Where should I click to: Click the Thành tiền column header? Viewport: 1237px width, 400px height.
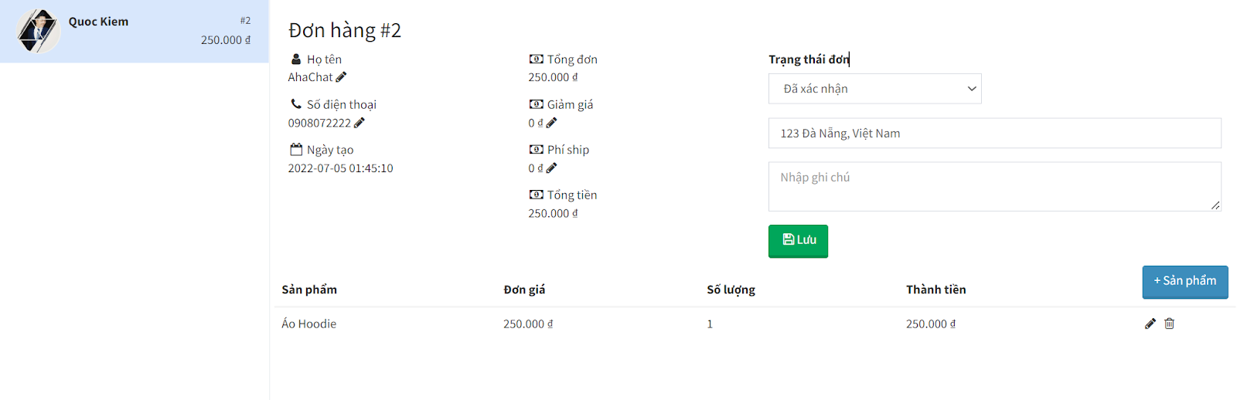(936, 290)
